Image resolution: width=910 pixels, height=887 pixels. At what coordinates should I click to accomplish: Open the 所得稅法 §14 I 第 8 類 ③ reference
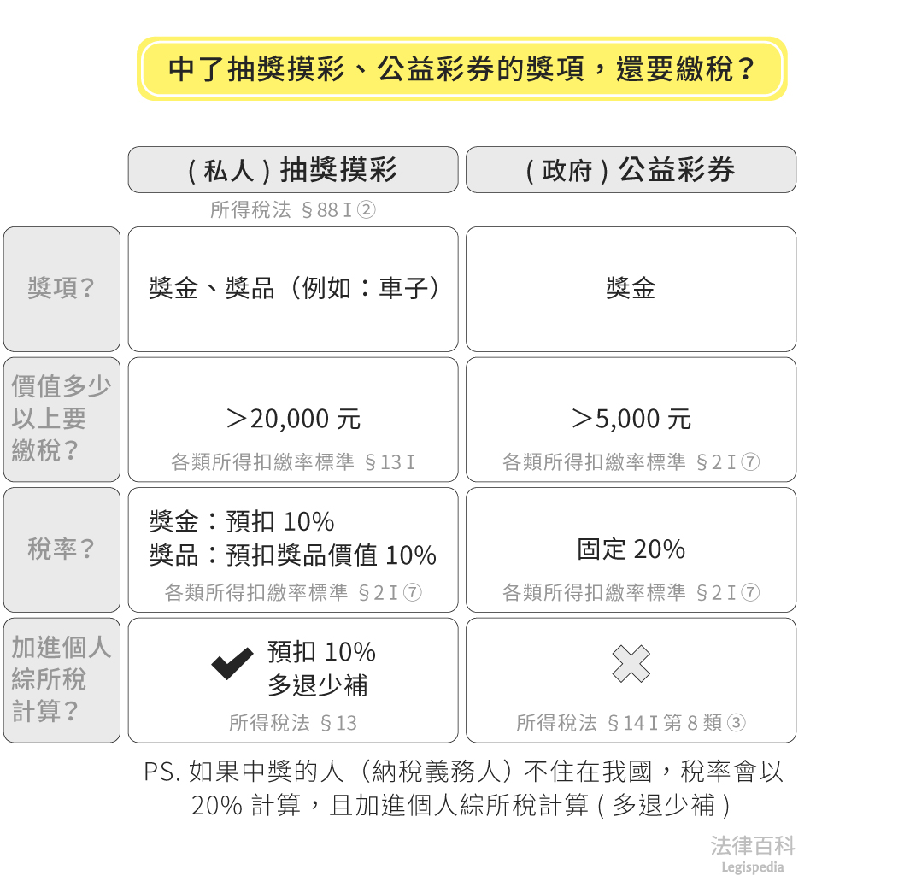tap(631, 723)
